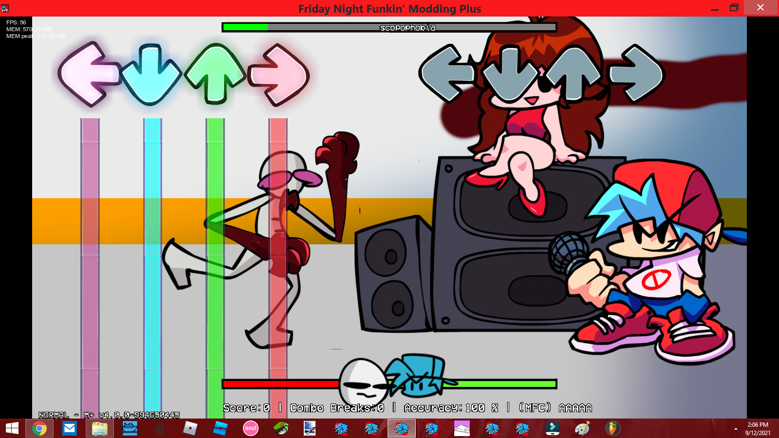Image resolution: width=779 pixels, height=438 pixels.
Task: Click the glowing green up arrow receptor
Action: click(215, 73)
